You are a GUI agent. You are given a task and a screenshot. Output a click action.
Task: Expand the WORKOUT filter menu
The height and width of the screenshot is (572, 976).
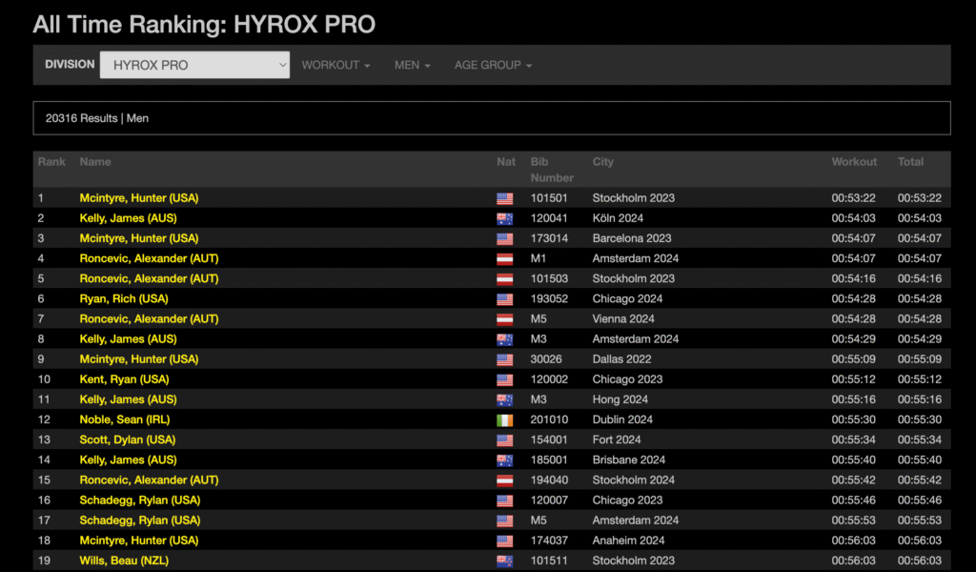click(x=335, y=65)
